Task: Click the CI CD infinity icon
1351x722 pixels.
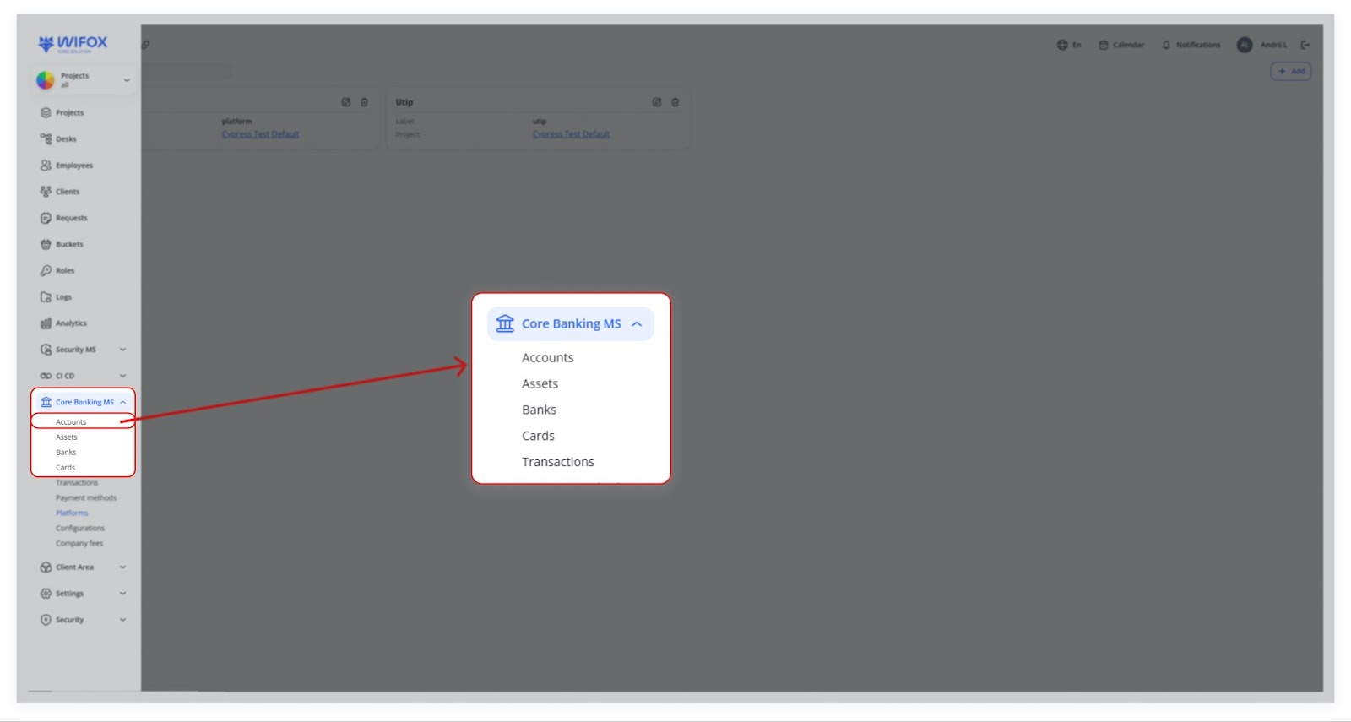Action: [x=46, y=376]
